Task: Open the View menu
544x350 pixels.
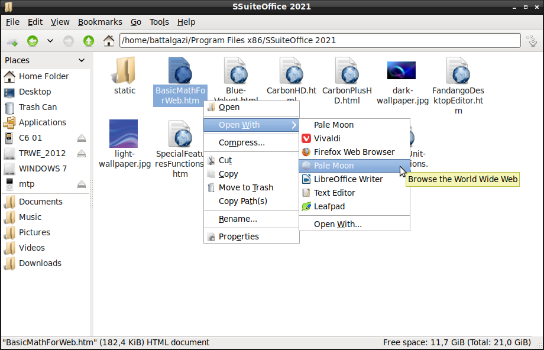Action: (60, 22)
